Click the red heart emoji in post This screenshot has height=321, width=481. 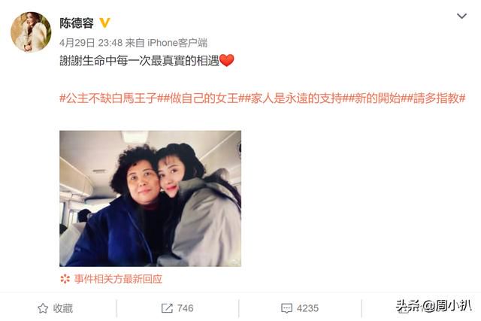pyautogui.click(x=227, y=60)
